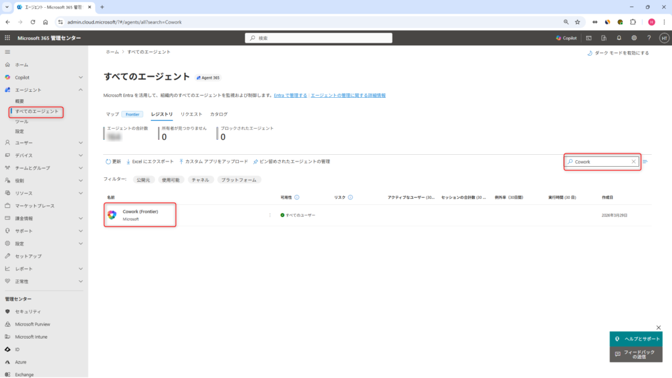This screenshot has height=378, width=672.
Task: Open the Cowork row more-options ellipsis
Action: click(270, 215)
